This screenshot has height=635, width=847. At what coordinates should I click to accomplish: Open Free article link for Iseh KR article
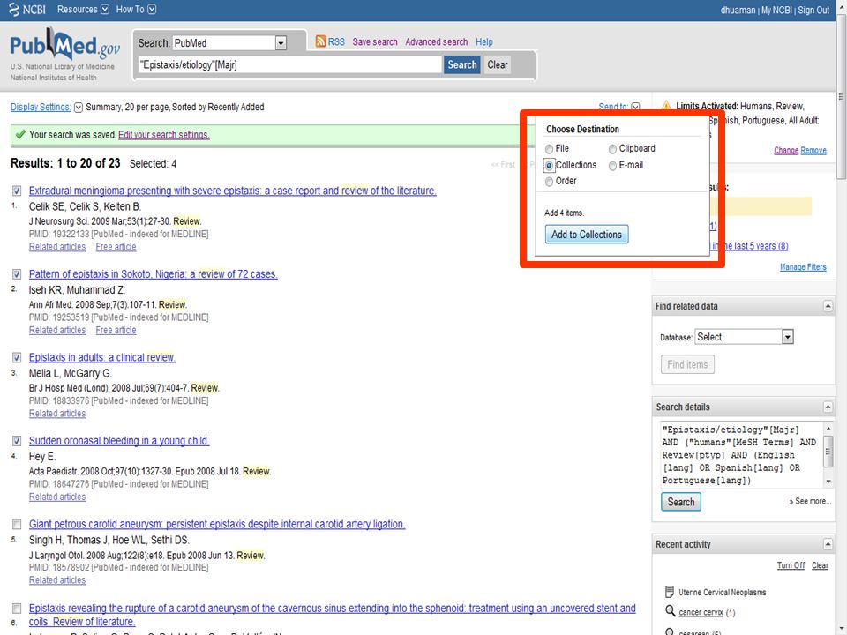click(x=116, y=330)
